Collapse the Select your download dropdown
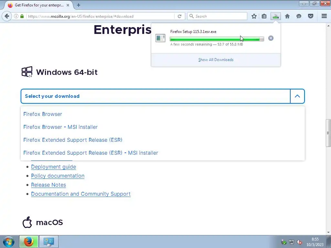The image size is (331, 248). pyautogui.click(x=163, y=96)
